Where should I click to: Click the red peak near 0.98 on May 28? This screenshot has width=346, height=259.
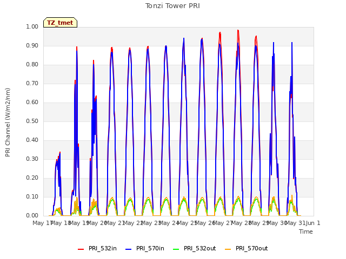(x=238, y=30)
